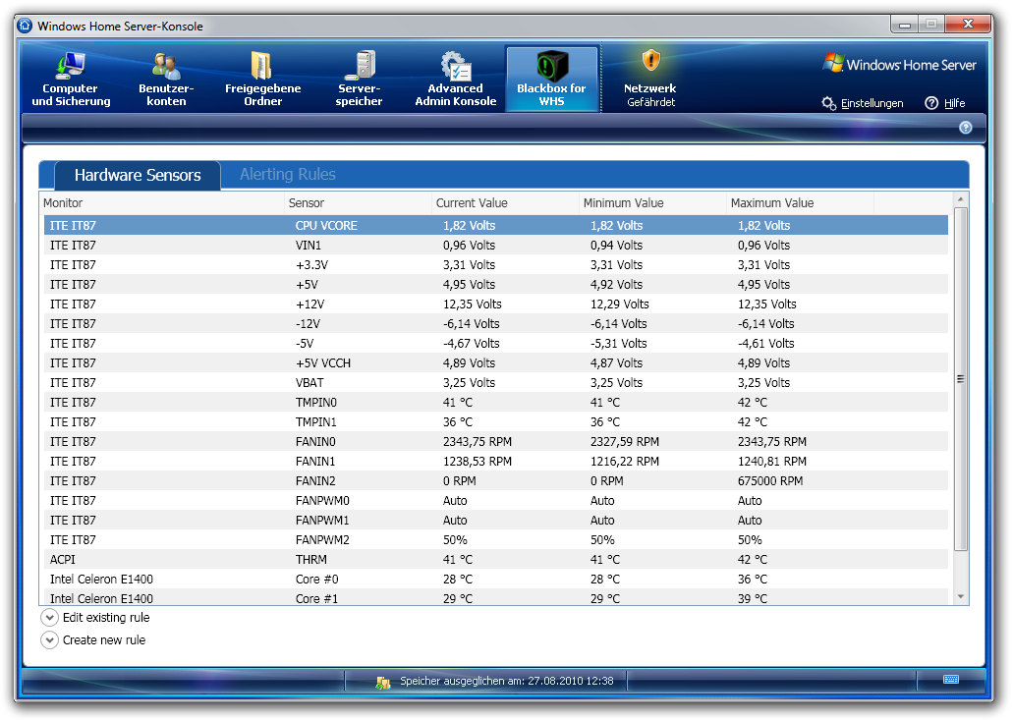Select the VIN1 sensor row
This screenshot has height=720, width=1012.
coord(495,246)
